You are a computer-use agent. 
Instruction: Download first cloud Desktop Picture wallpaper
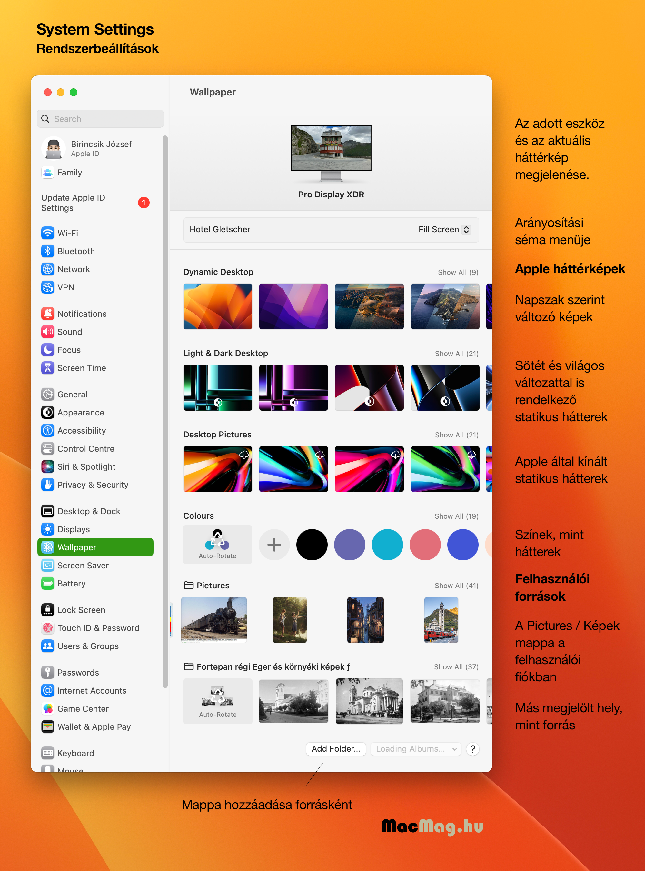coord(244,455)
